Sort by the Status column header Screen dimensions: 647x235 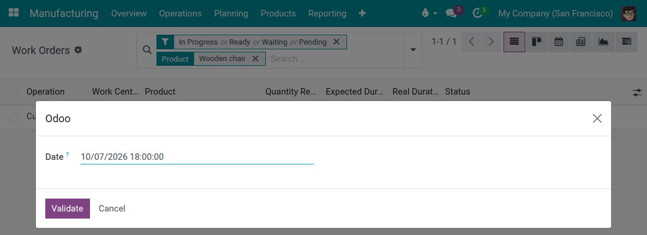point(458,92)
